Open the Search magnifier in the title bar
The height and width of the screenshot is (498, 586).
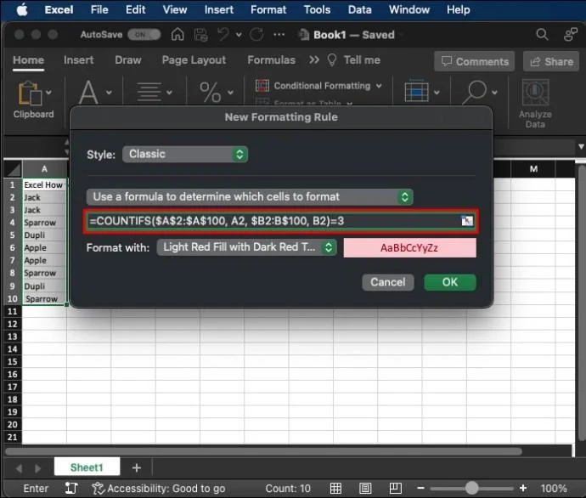click(542, 35)
